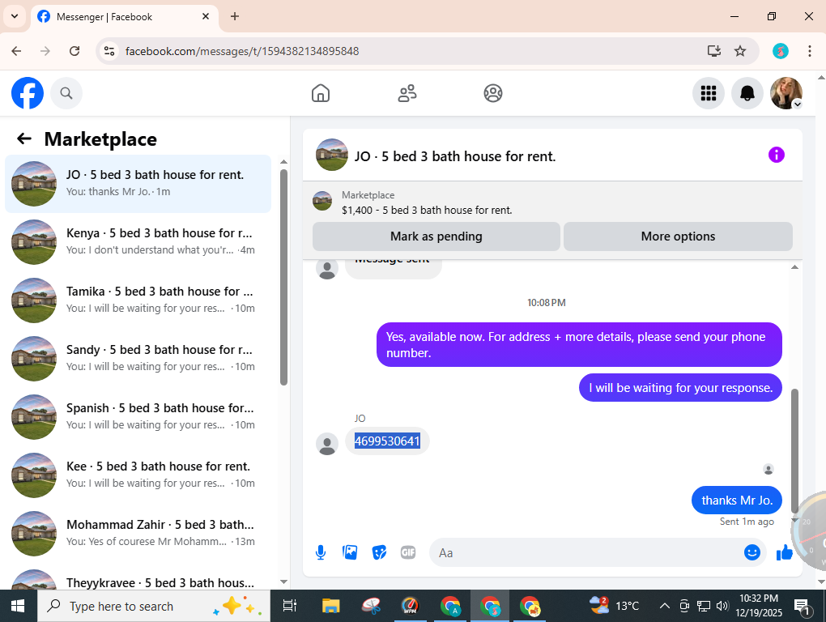The height and width of the screenshot is (622, 826).
Task: Click the phone number 4699530641 message
Action: [387, 441]
